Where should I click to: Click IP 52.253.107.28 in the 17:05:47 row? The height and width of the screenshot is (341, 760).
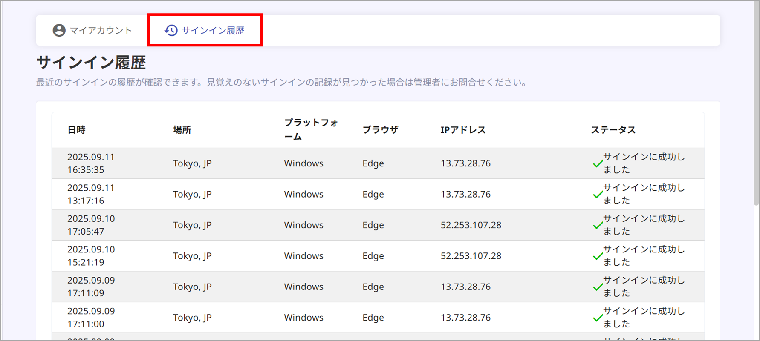(471, 225)
